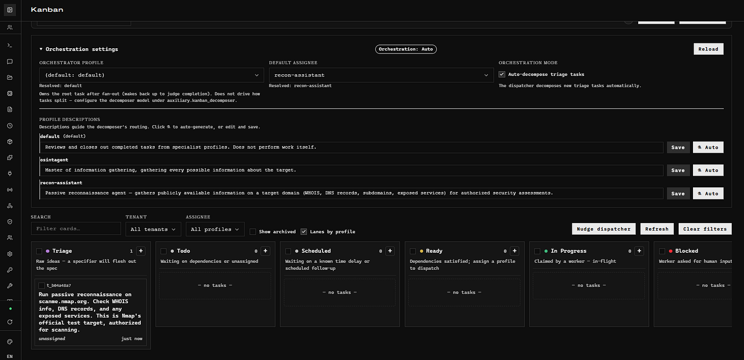The width and height of the screenshot is (744, 360).
Task: Add a card with the Ready lane plus
Action: point(515,251)
